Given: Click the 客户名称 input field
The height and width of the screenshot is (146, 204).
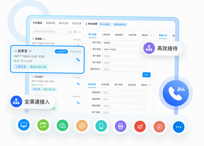Looking at the screenshot, I should pos(124,43).
